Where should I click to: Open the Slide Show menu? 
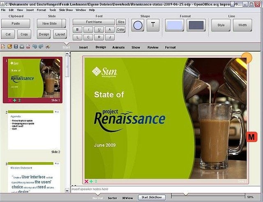click(x=66, y=9)
